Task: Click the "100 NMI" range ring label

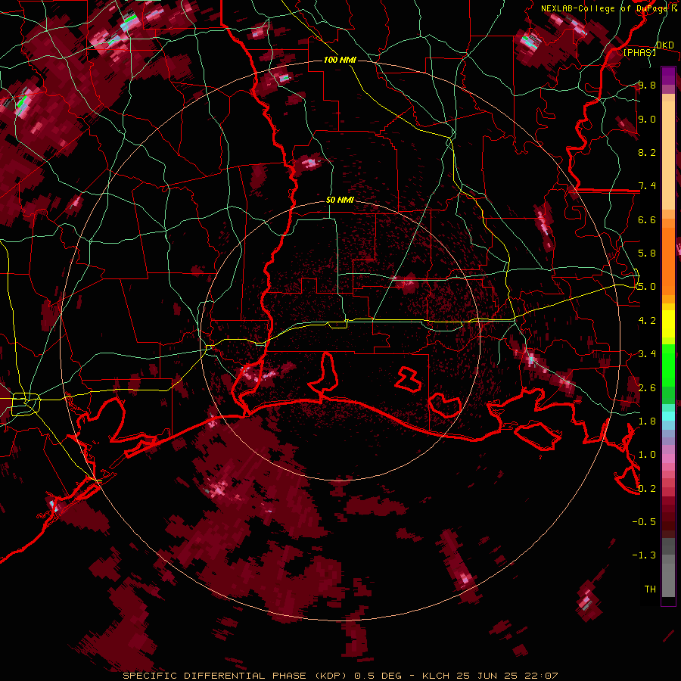Action: (x=340, y=60)
